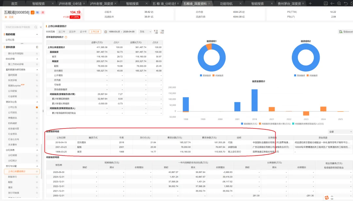The height and width of the screenshot is (201, 353).
Task: Click the 2018 blue bar in financing chart
Action: pos(254,100)
